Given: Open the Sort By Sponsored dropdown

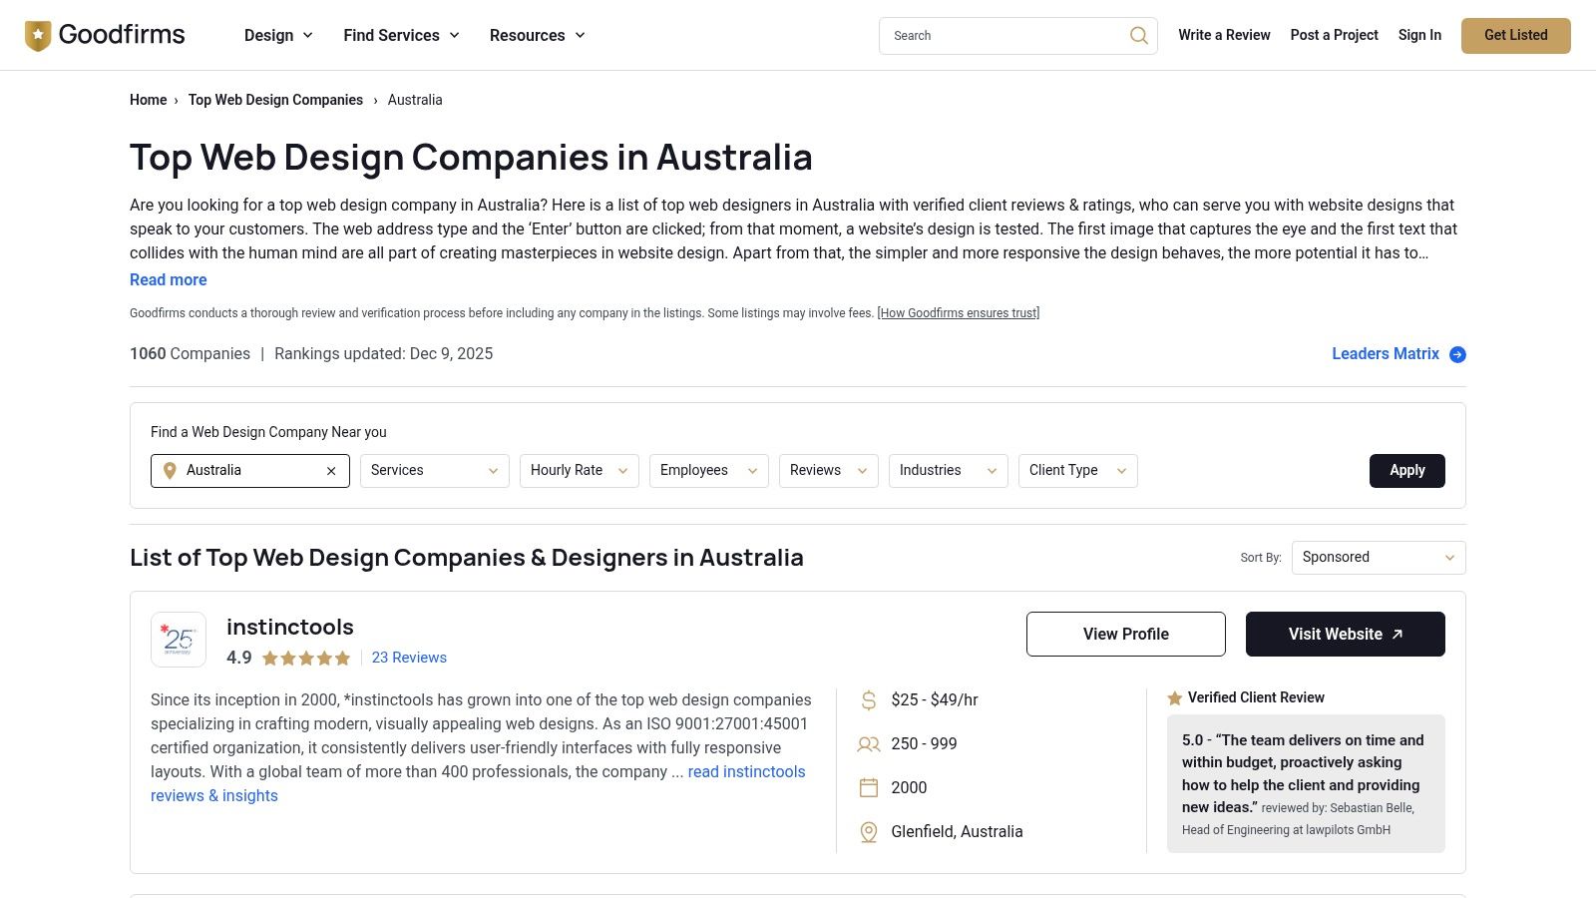Looking at the screenshot, I should tap(1378, 558).
